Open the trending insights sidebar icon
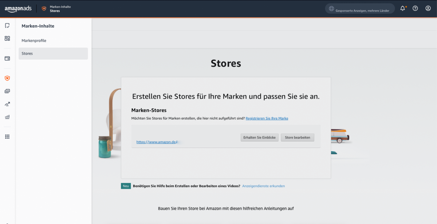The image size is (437, 224). [7, 104]
